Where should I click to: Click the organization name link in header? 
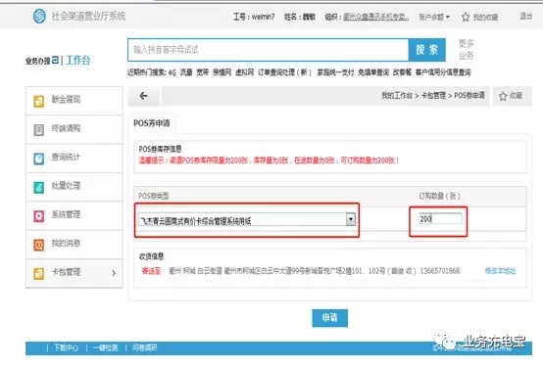coord(375,17)
